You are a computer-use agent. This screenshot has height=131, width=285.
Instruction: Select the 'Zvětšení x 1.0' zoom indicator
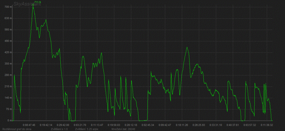tap(60, 129)
